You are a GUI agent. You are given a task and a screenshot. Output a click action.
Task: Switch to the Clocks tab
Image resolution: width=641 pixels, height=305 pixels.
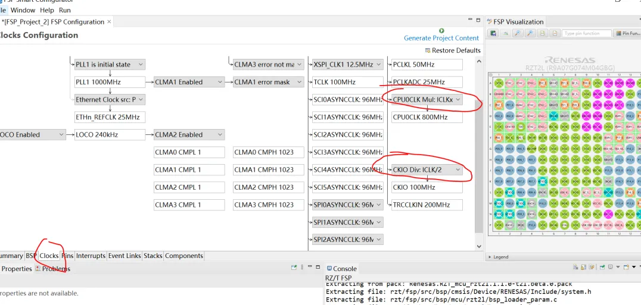(49, 256)
